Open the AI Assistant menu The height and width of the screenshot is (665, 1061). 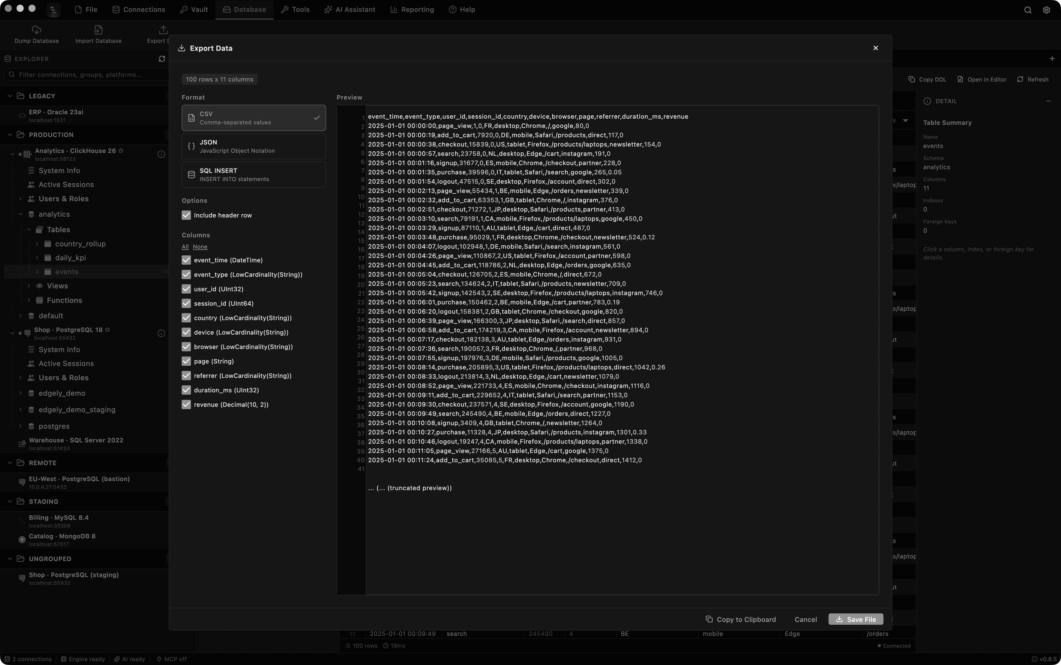pyautogui.click(x=350, y=10)
